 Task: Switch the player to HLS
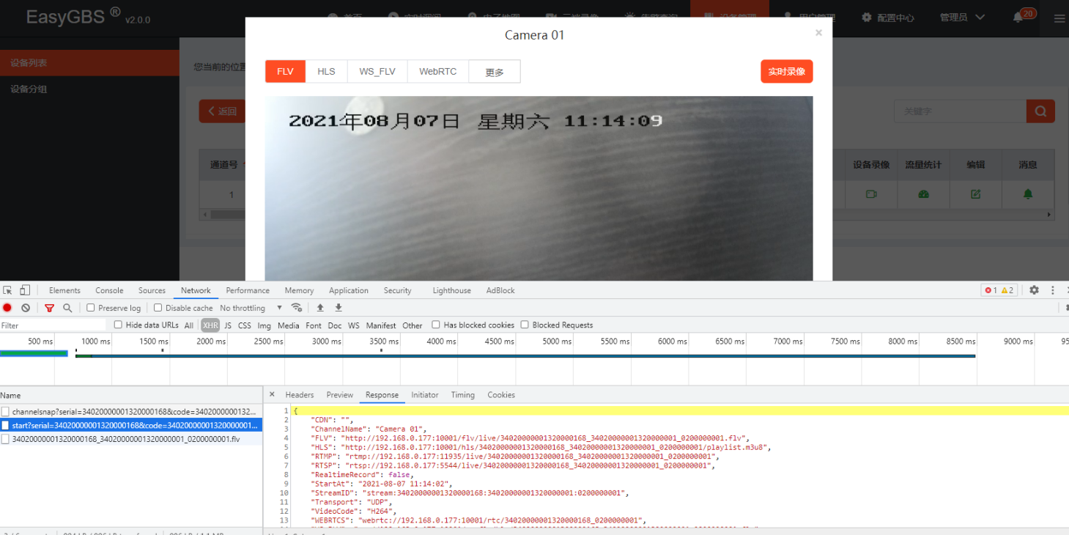coord(326,71)
